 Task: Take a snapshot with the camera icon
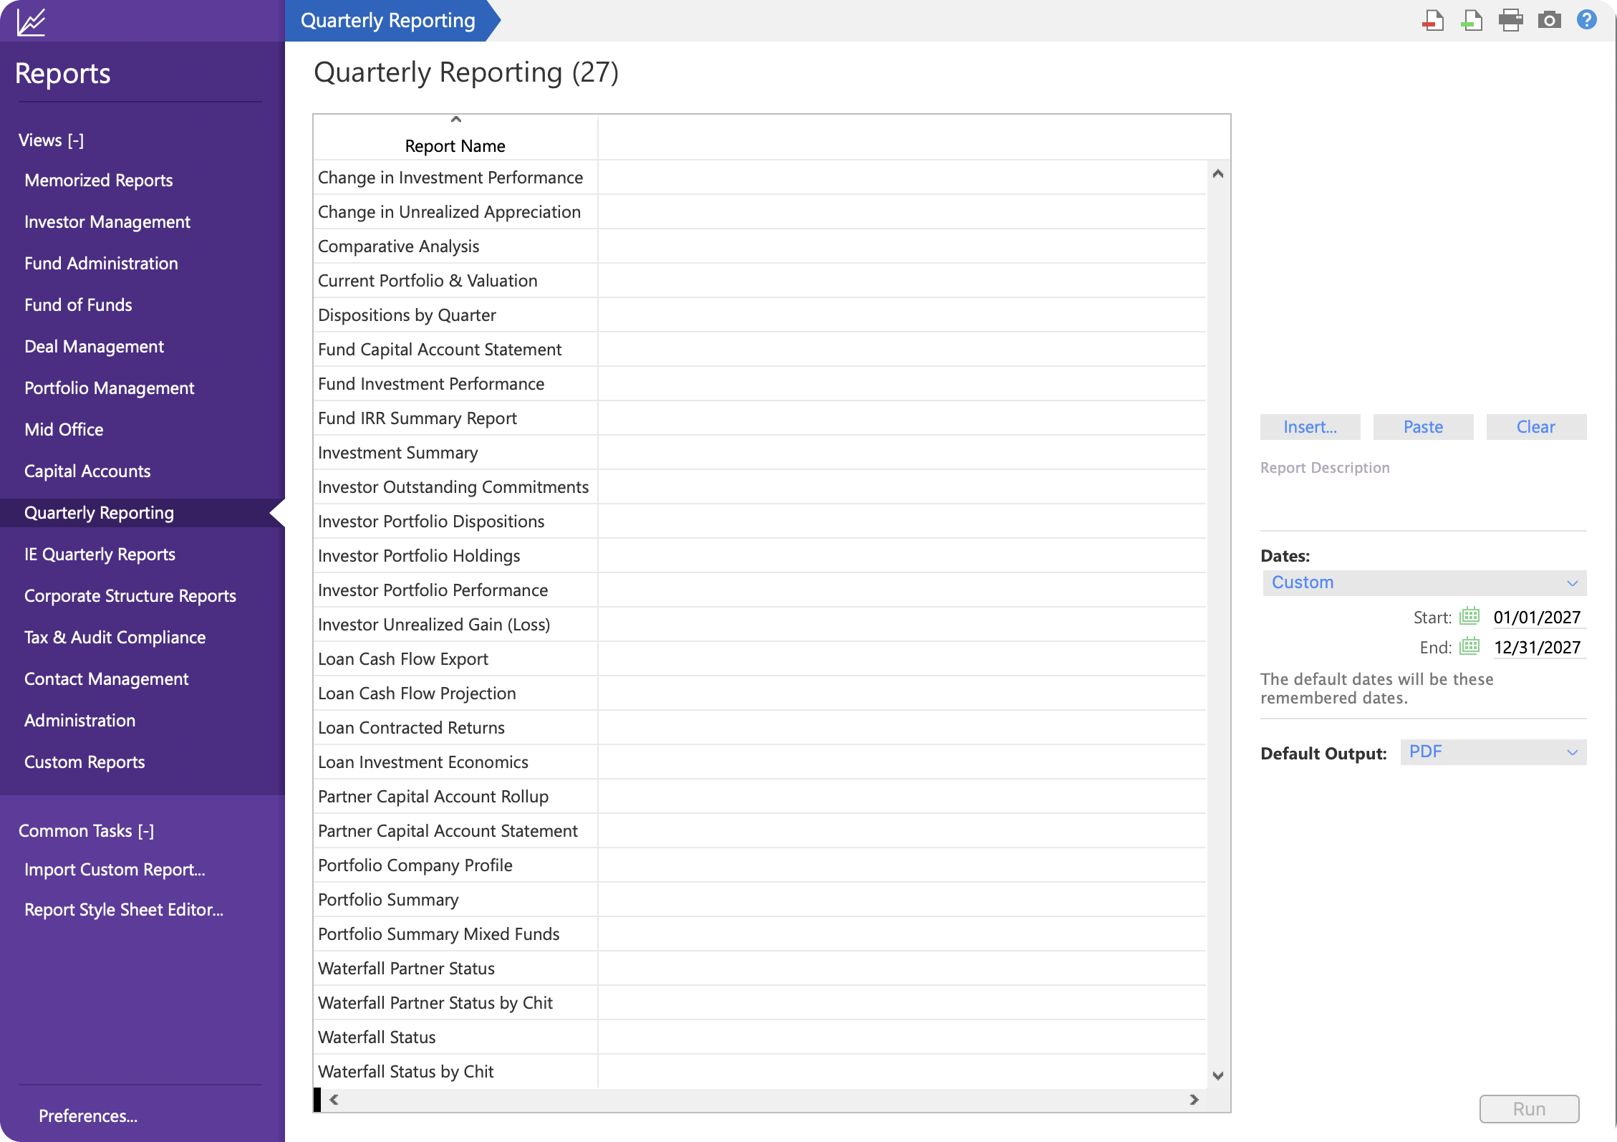click(x=1550, y=20)
